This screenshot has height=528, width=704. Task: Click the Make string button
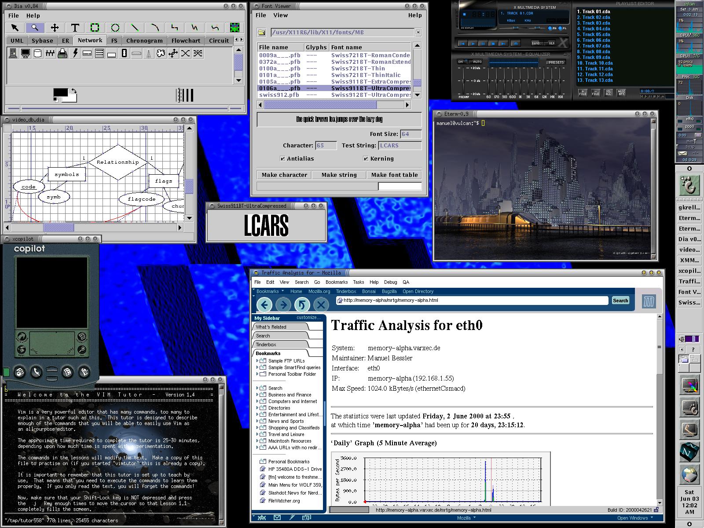click(339, 175)
